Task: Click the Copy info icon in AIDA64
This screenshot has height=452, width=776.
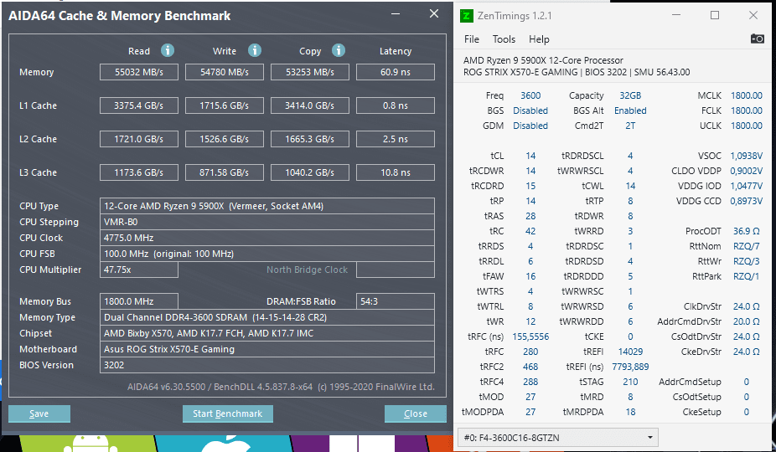Action: (339, 50)
